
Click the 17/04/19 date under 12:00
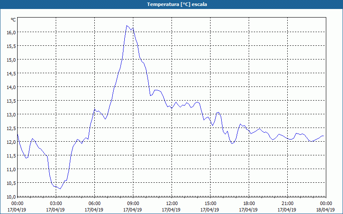pyautogui.click(x=171, y=210)
